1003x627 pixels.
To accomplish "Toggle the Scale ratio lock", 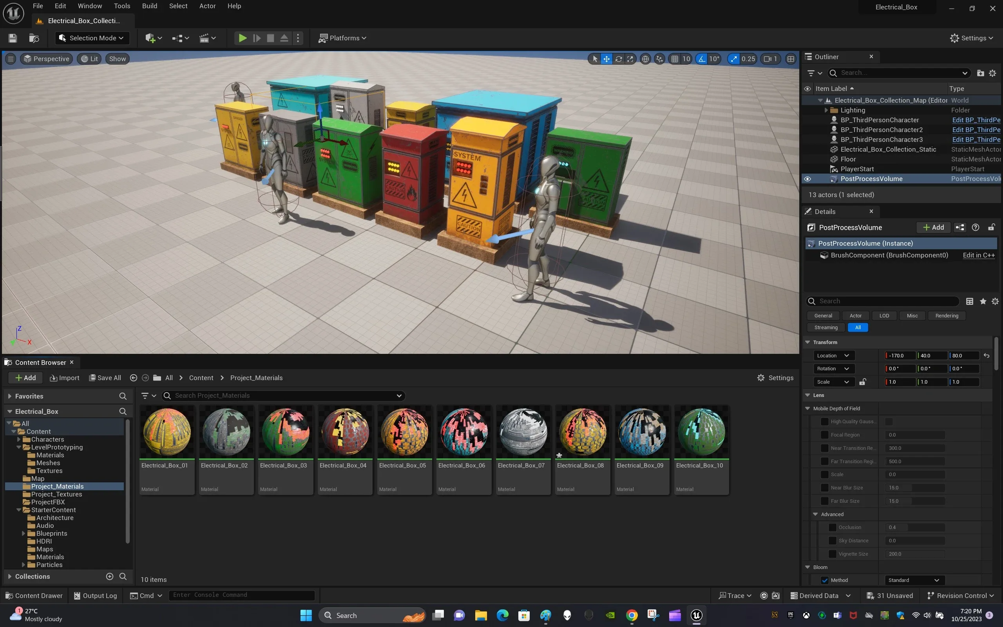I will 862,382.
